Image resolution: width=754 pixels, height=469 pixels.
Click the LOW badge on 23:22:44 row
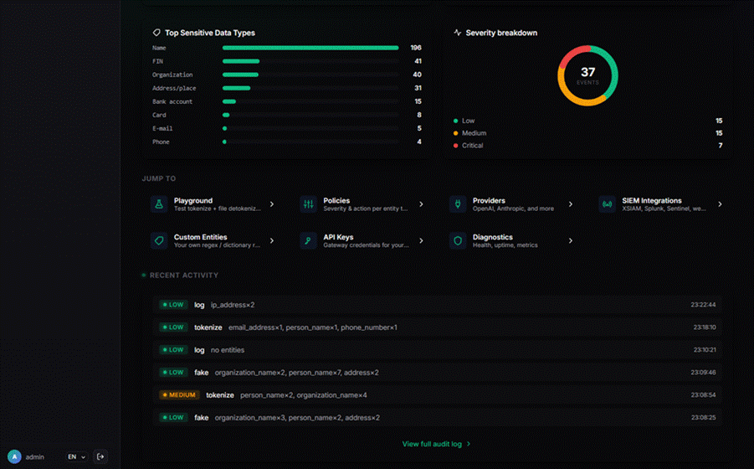[x=173, y=305]
